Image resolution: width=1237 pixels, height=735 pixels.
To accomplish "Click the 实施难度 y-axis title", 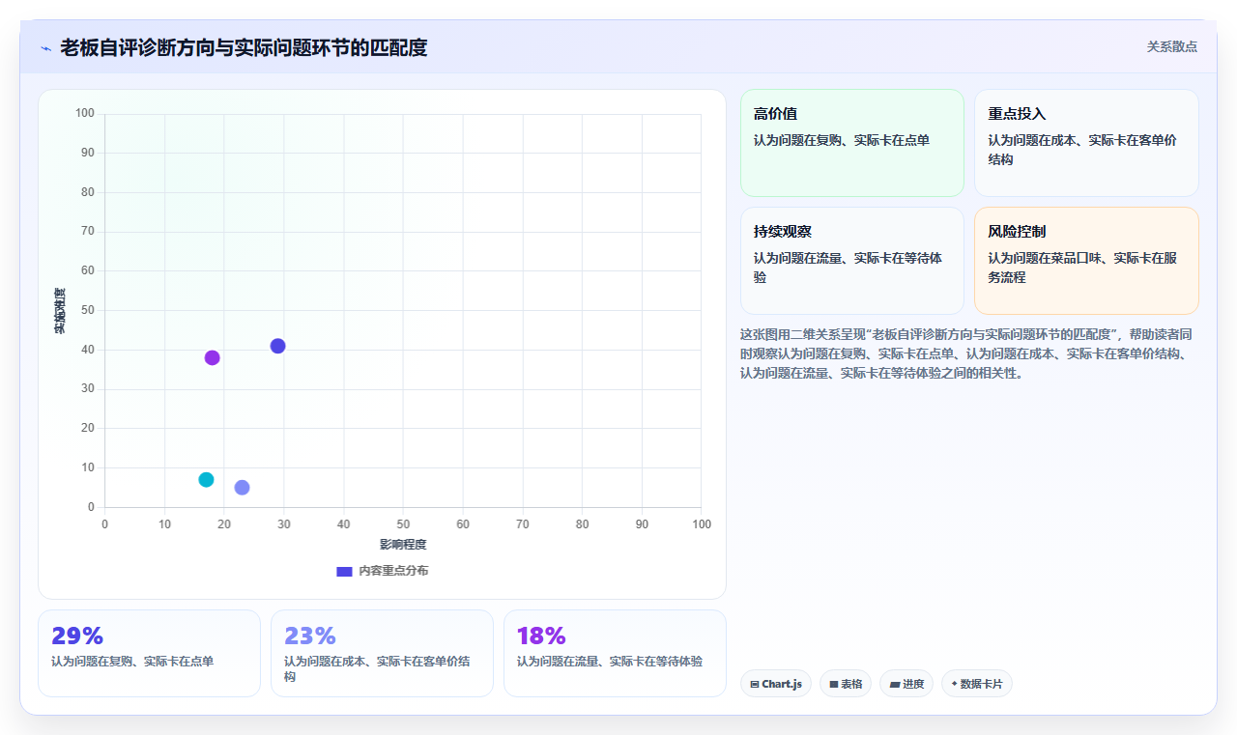I will 60,311.
